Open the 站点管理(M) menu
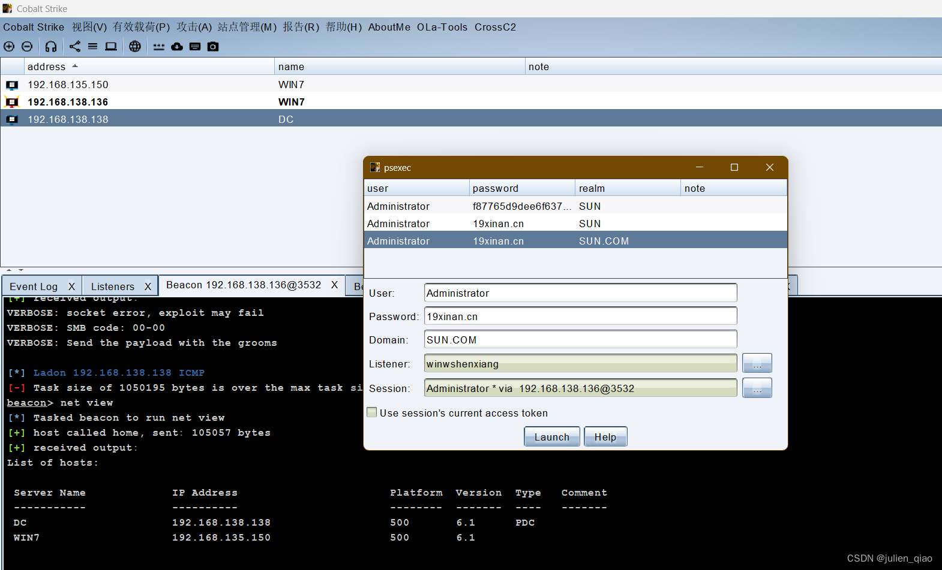Viewport: 942px width, 570px height. tap(247, 27)
